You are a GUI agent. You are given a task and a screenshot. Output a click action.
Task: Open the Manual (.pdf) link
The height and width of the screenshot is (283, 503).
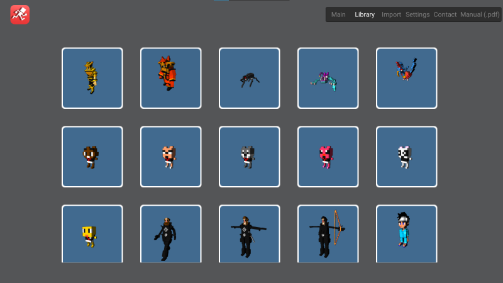480,14
